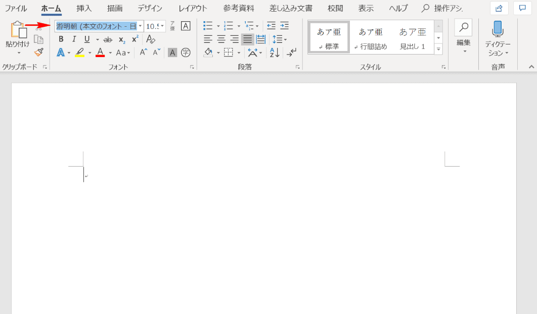Screen dimensions: 537x314
Task: Apply numbered list
Action: [229, 26]
